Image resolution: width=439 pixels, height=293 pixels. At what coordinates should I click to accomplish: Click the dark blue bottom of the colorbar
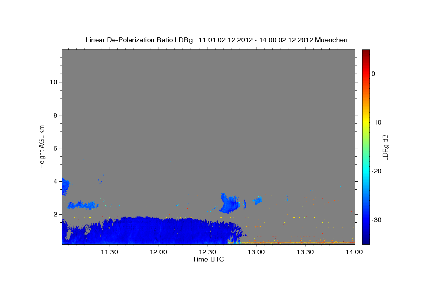[366, 240]
